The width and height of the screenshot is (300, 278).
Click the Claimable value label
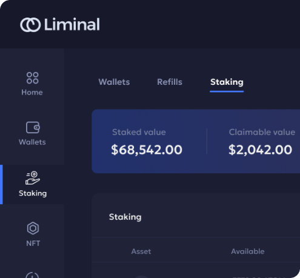tap(262, 132)
